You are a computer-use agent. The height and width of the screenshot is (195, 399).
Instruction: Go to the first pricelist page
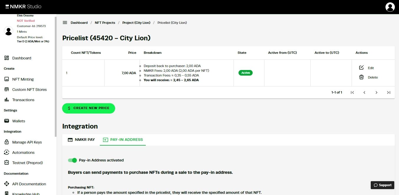(352, 92)
